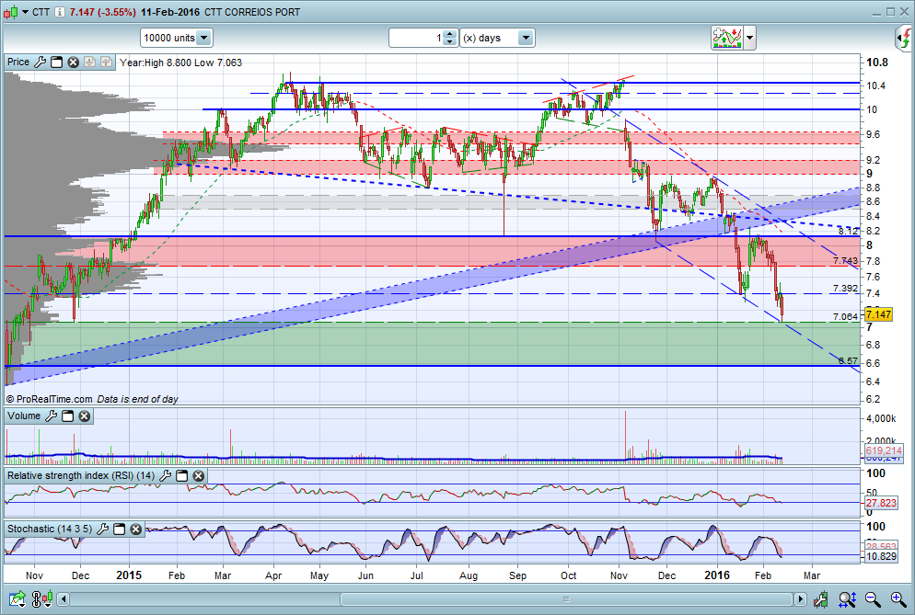915x615 pixels.
Task: Configure the Stochastic indicator via wrench
Action: [104, 530]
